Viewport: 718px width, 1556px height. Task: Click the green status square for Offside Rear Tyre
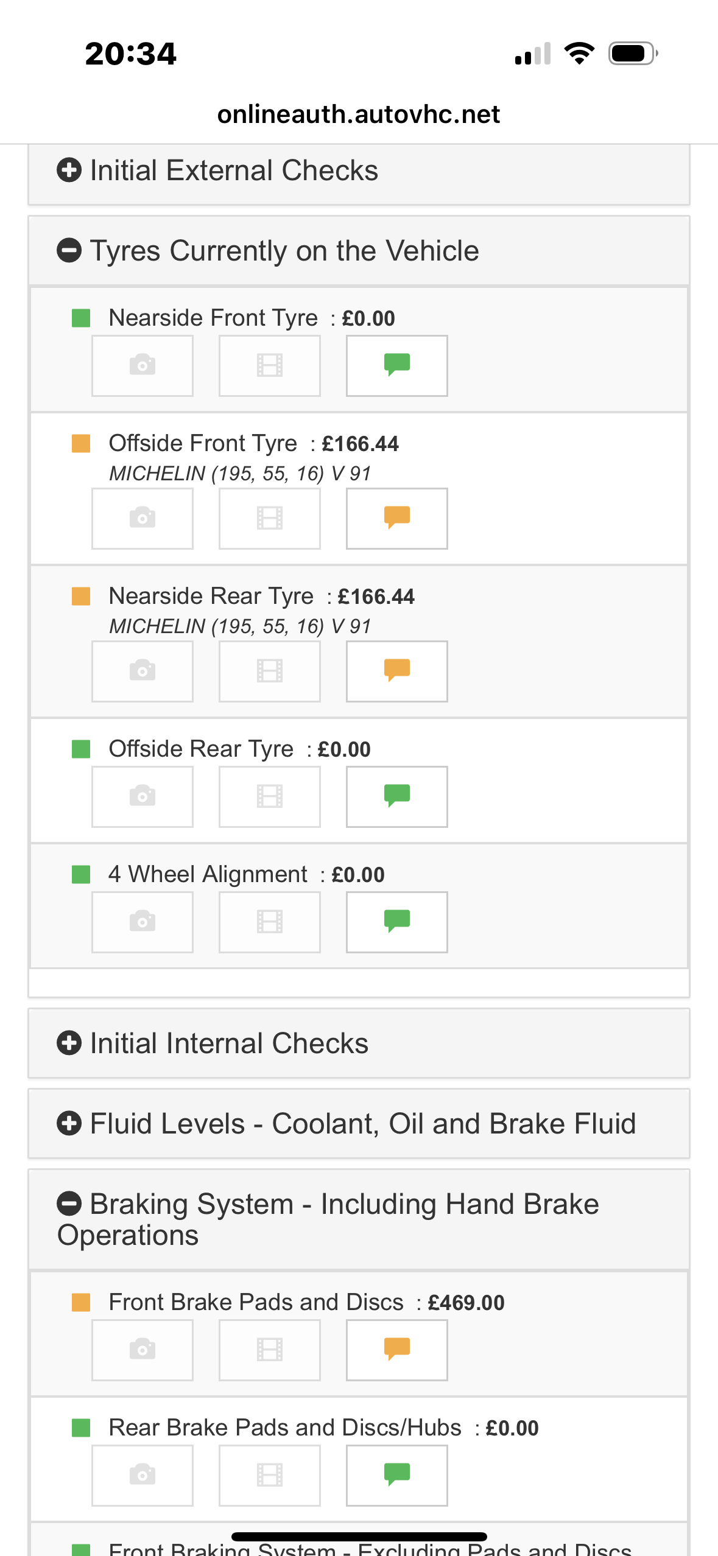81,749
